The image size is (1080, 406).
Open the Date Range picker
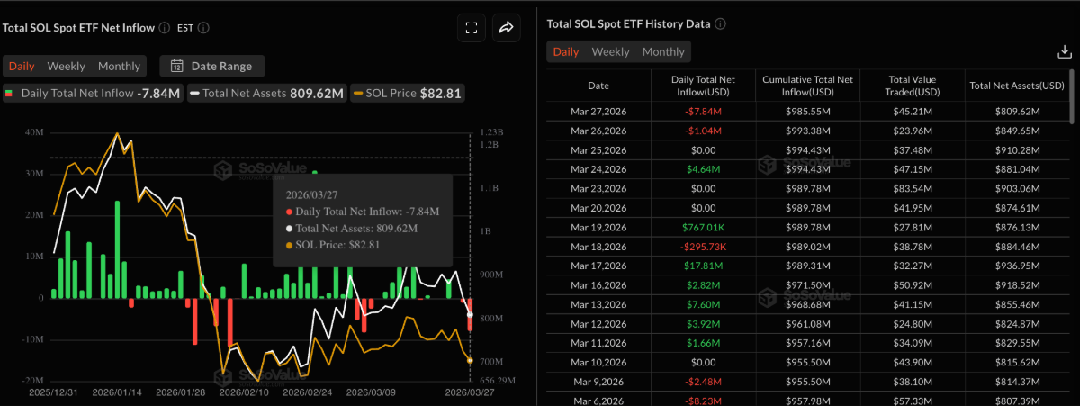coord(212,66)
